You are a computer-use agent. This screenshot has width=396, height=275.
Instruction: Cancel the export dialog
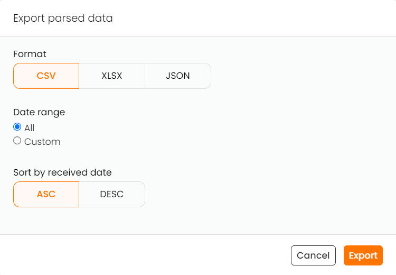click(x=313, y=255)
